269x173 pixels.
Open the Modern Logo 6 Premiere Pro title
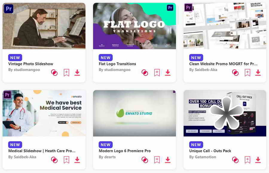point(125,151)
